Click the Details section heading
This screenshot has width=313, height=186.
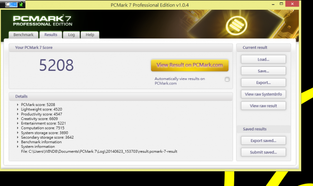pyautogui.click(x=22, y=96)
